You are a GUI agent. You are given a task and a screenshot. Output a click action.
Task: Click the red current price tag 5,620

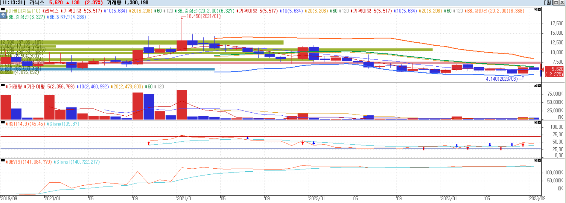click(x=554, y=72)
